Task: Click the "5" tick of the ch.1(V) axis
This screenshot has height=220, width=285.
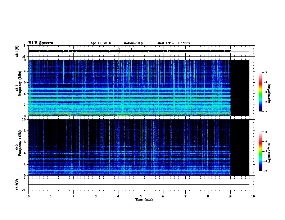Action: click(25, 46)
